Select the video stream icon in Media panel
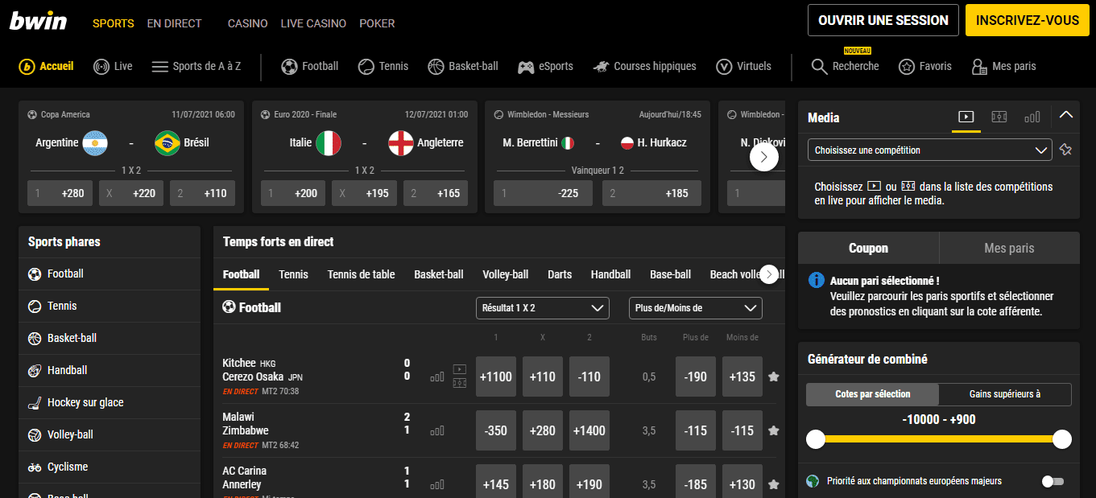Viewport: 1096px width, 498px height. coord(966,117)
